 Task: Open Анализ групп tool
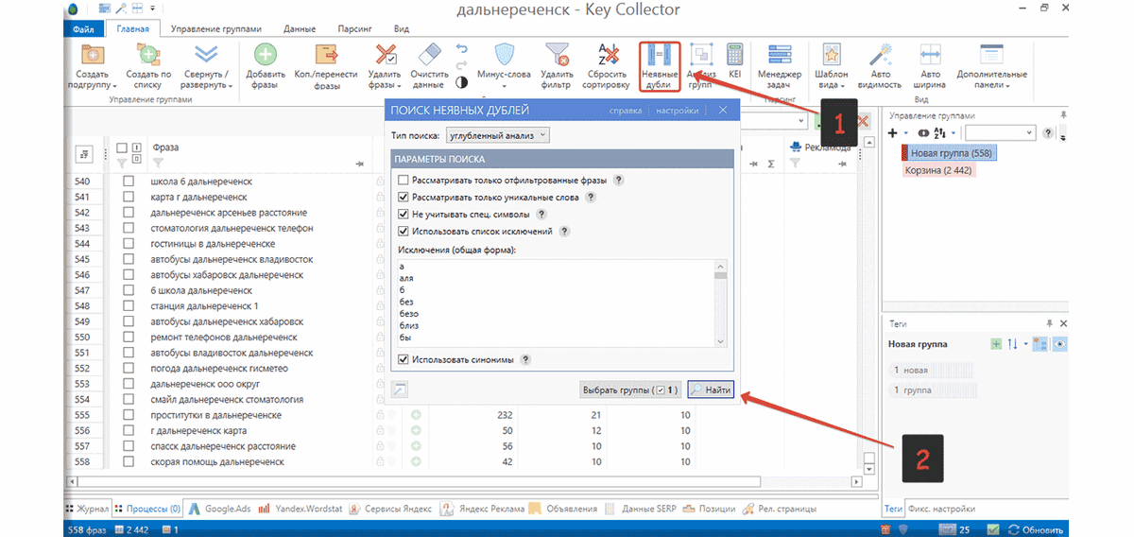click(700, 66)
